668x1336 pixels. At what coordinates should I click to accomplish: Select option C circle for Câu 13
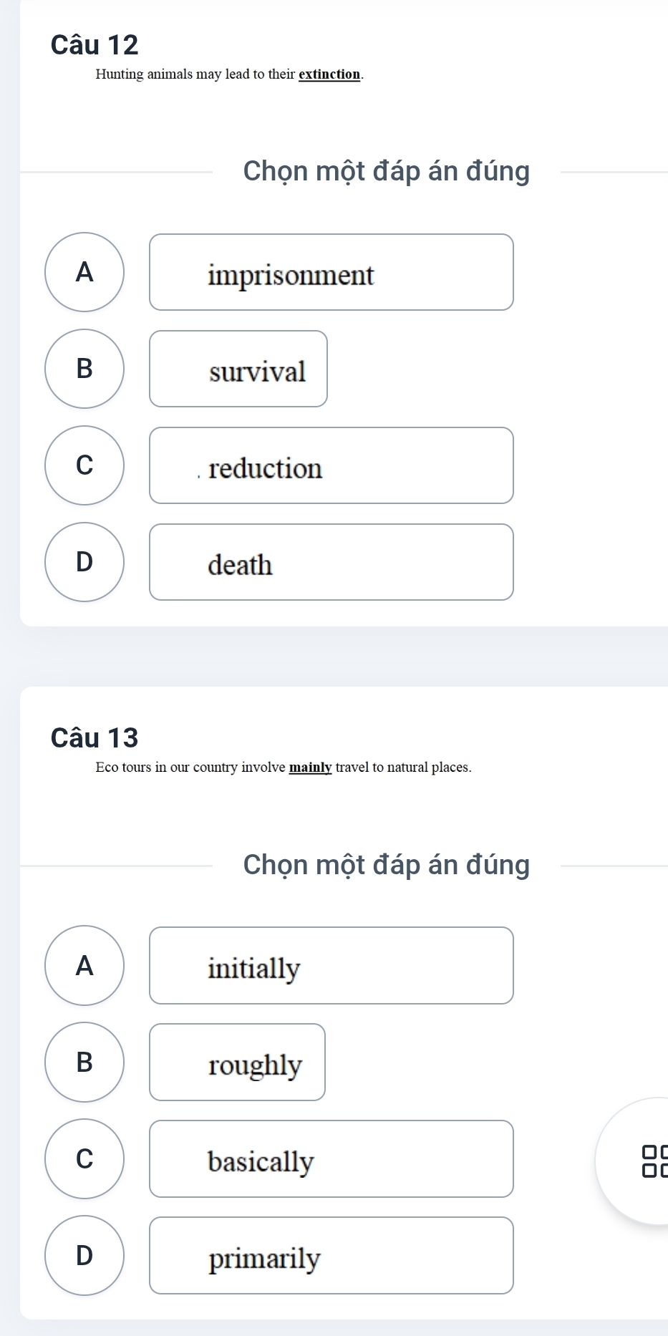tap(84, 1158)
